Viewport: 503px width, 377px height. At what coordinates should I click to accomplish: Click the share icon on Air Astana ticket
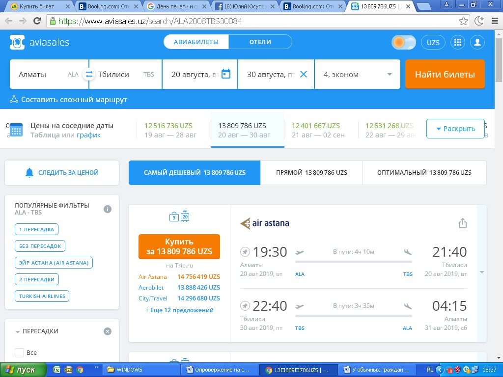click(462, 223)
